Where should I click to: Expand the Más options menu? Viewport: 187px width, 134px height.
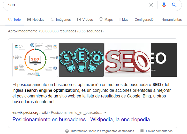tap(124, 19)
